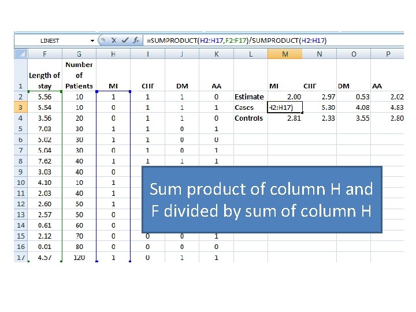Viewport: 416px width, 312px height.
Task: Click the AA header in column P
Action: pyautogui.click(x=387, y=75)
